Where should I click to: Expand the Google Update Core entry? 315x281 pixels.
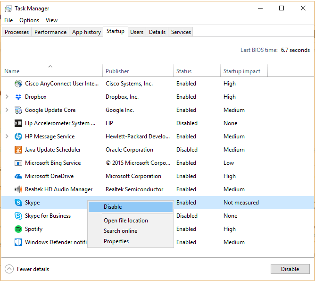(x=7, y=110)
